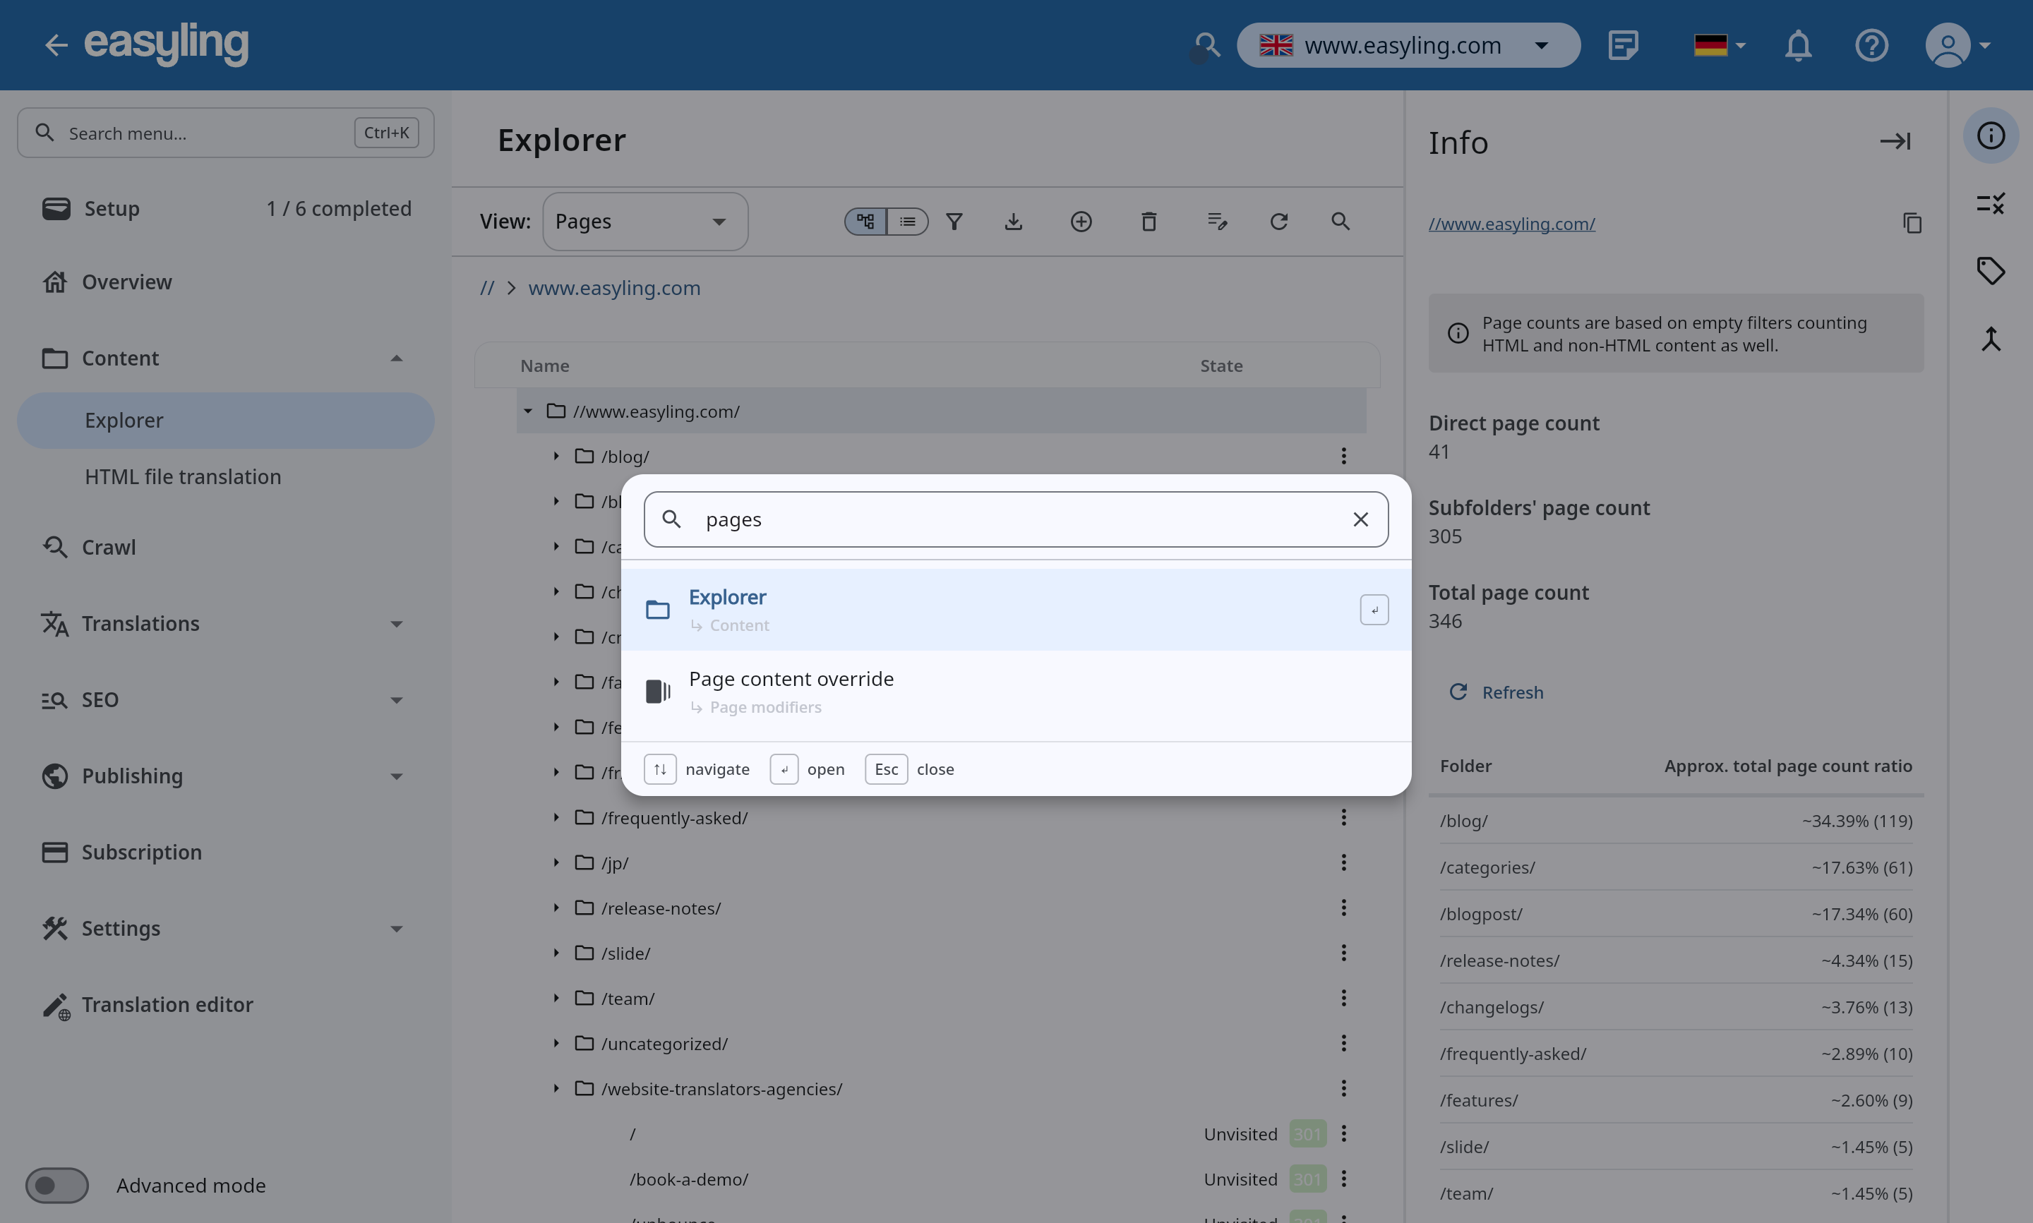The width and height of the screenshot is (2033, 1223).
Task: Click the trash delete icon
Action: click(1149, 222)
